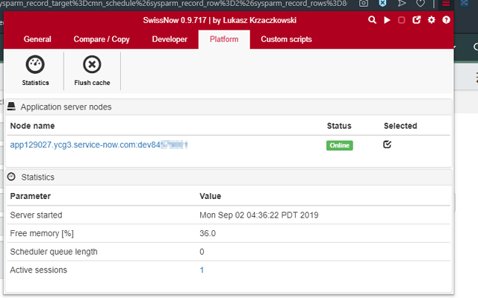The height and width of the screenshot is (298, 478).
Task: Switch to the Developer tab
Action: tap(170, 39)
